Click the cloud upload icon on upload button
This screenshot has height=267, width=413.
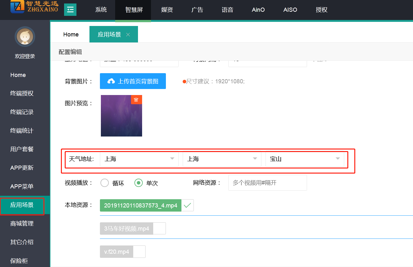[111, 81]
